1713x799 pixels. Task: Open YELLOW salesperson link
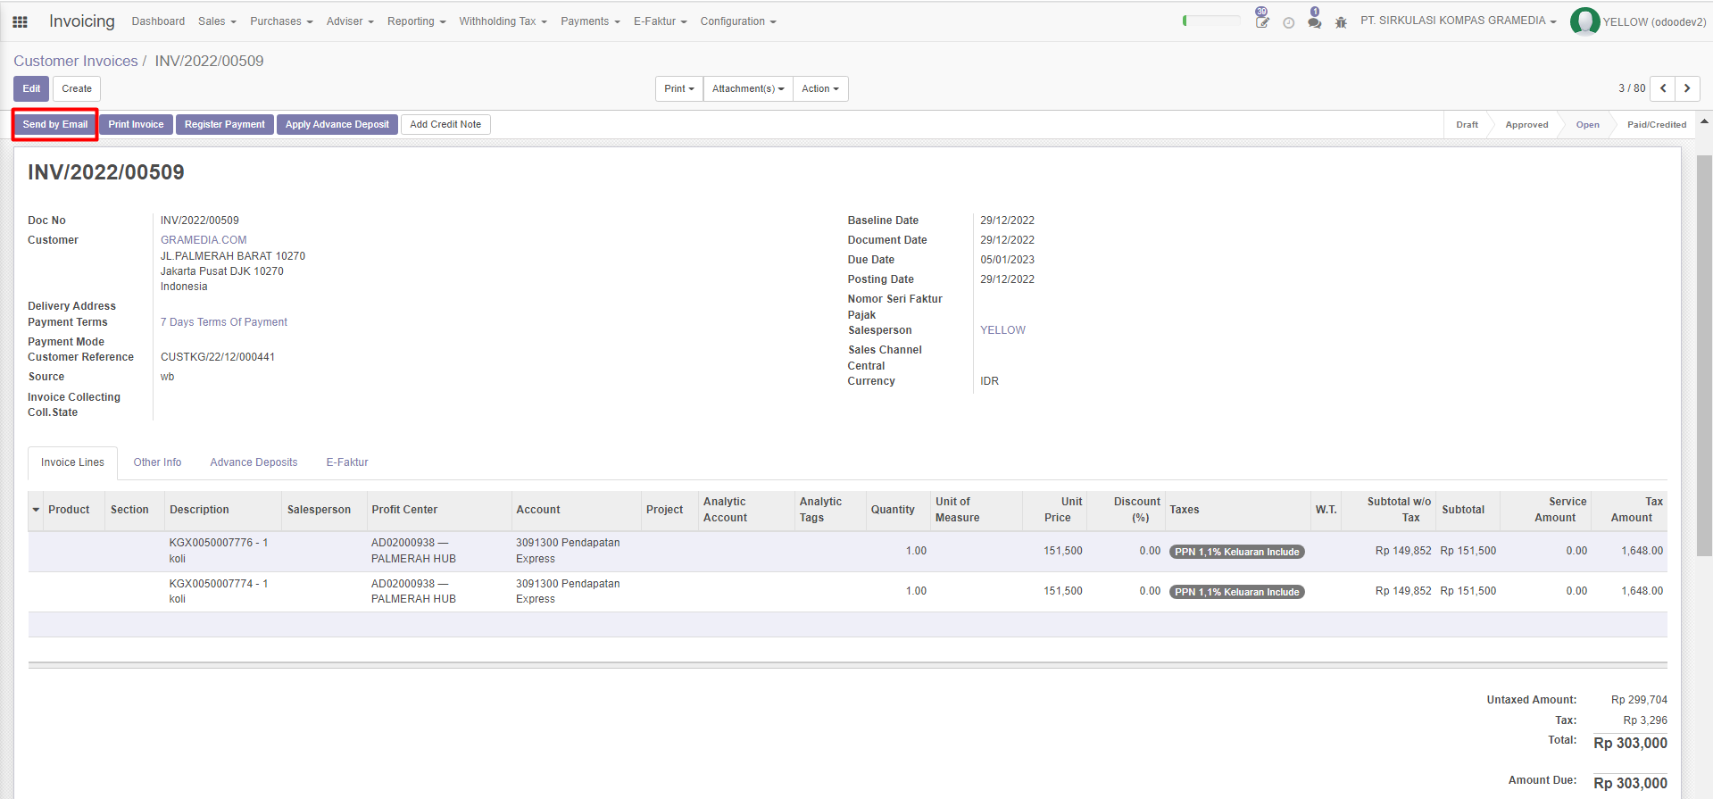click(x=1003, y=330)
